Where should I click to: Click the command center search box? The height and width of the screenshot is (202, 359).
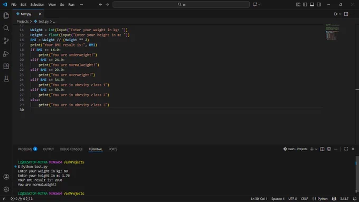click(181, 4)
